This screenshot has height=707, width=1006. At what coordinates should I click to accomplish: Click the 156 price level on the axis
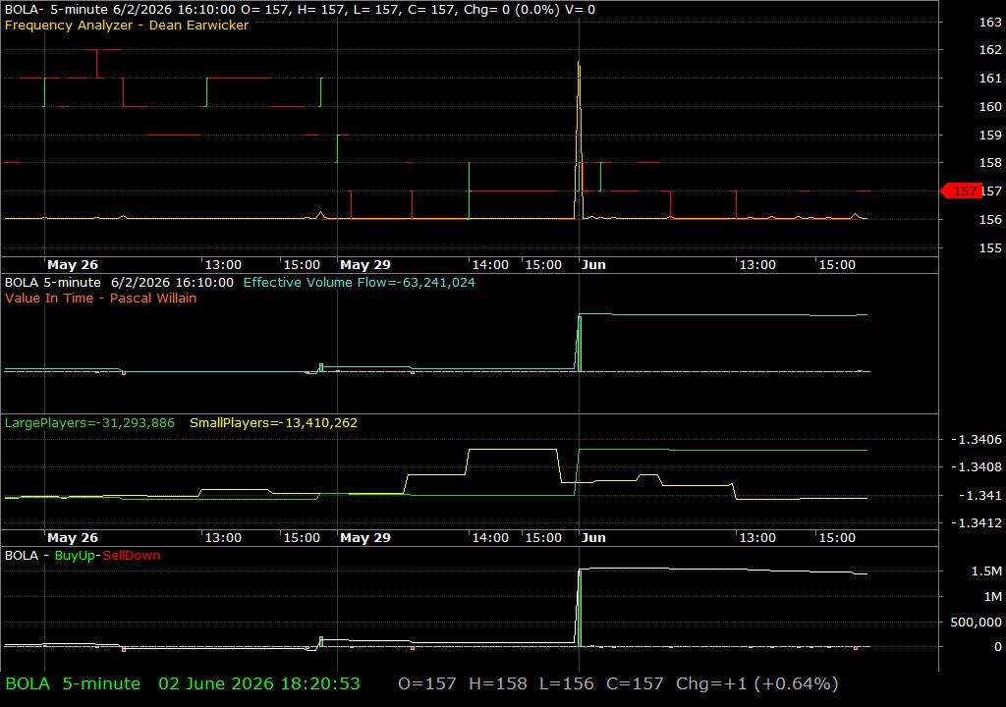click(x=990, y=219)
